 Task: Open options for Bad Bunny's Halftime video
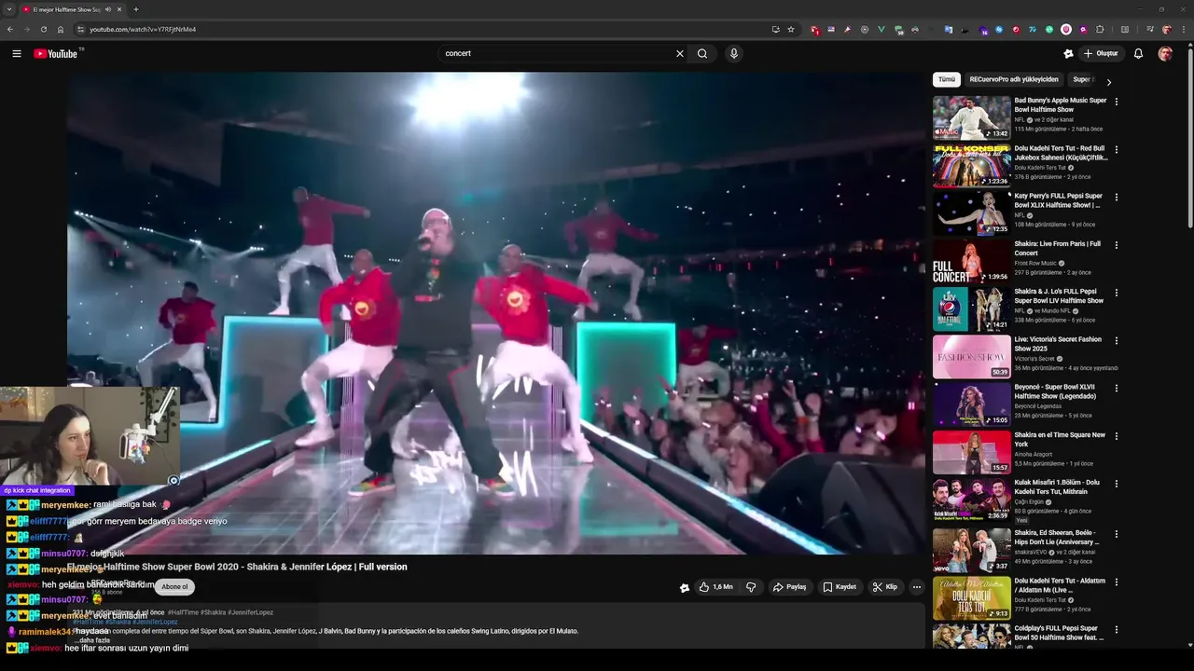pos(1117,102)
